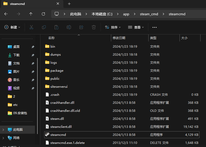Select the logs folder
Viewport: 206px width, 147px height.
pos(54,62)
